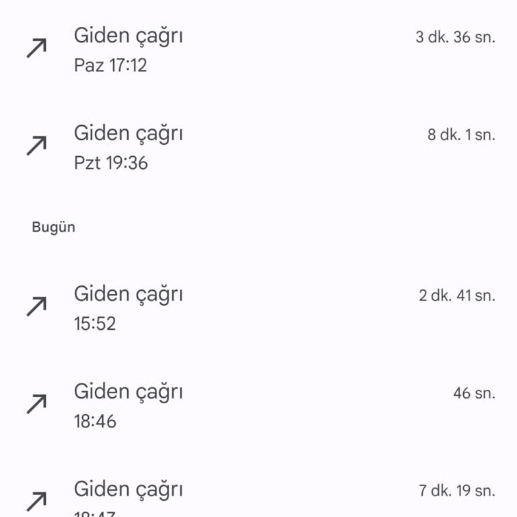517x517 pixels.
Task: Open the Giden çağrı entry from Pzt 19:36
Action: (x=128, y=133)
